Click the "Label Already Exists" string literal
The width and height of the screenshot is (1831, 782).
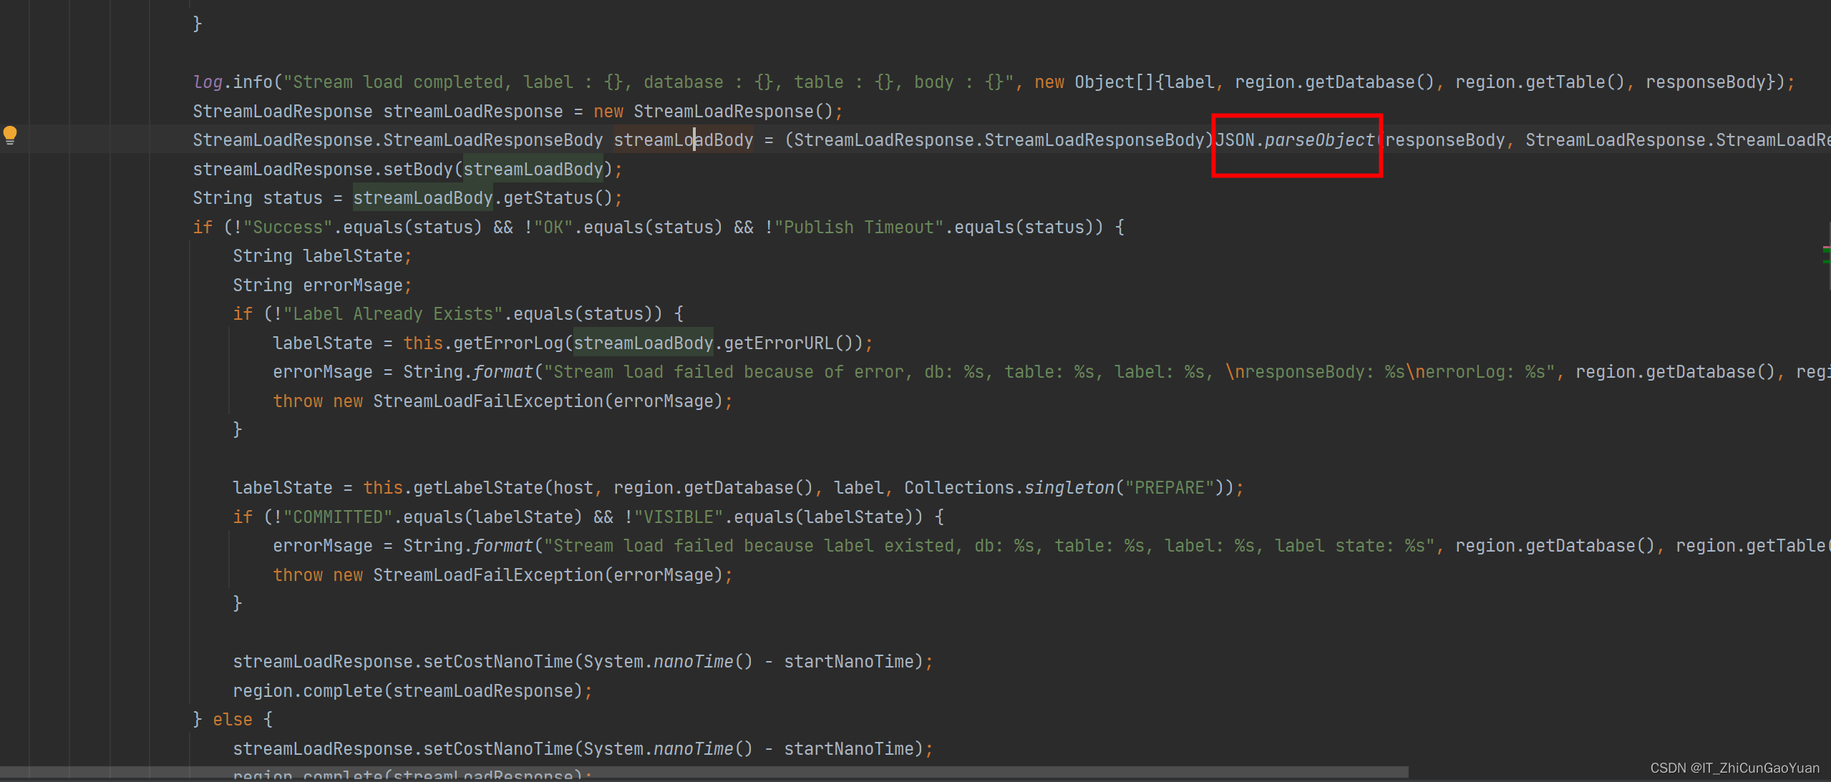(x=393, y=314)
